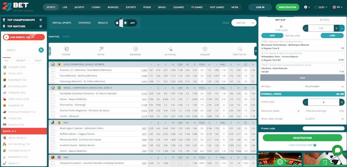Select the Volleyball icon in carousel
The height and width of the screenshot is (167, 347).
pyautogui.click(x=205, y=49)
